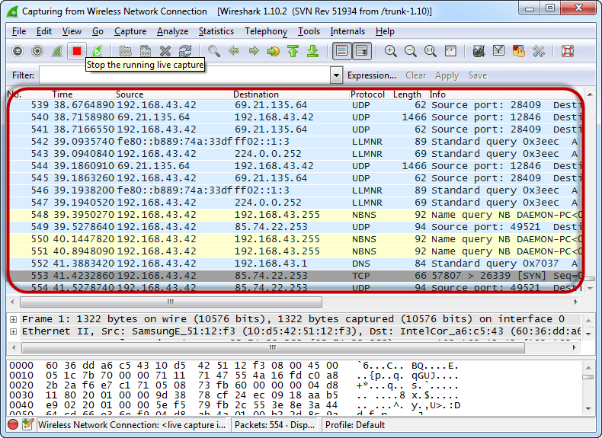Sort packets by Protocol column header
The image size is (602, 438).
(x=367, y=94)
